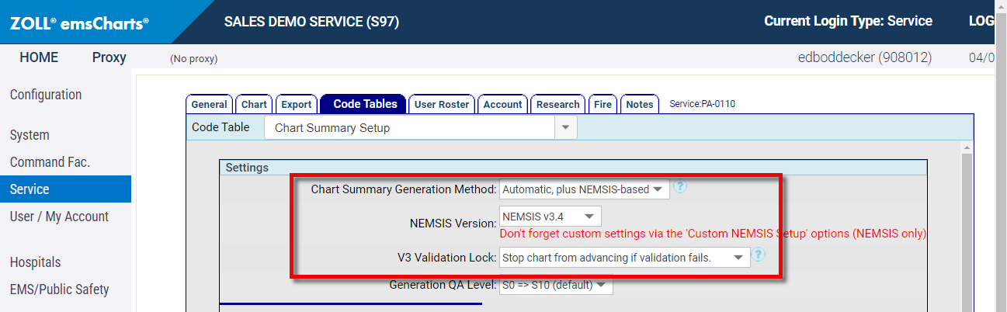1007x312 pixels.
Task: Click HOME in the top navigation
Action: [x=39, y=57]
